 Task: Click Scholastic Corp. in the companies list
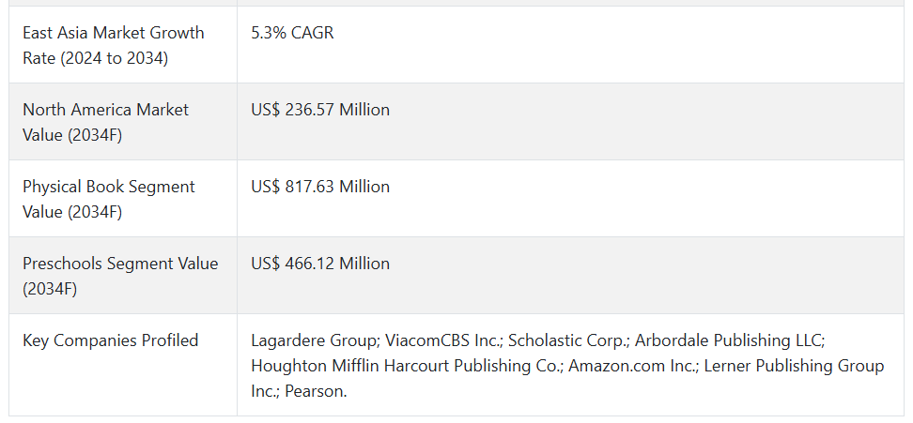(x=568, y=340)
